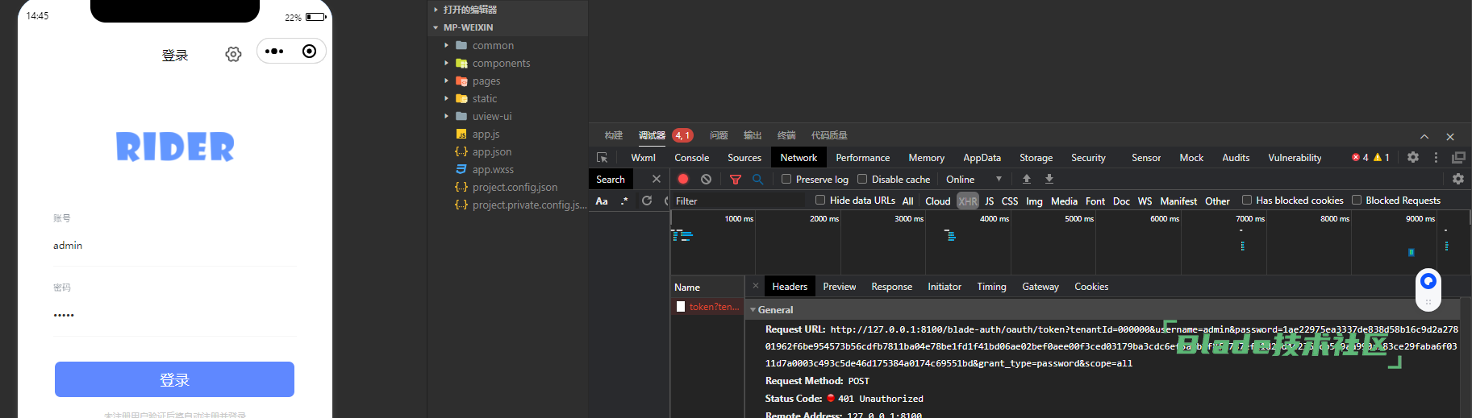1472x418 pixels.
Task: Open the Response tab of the request
Action: [x=891, y=287]
